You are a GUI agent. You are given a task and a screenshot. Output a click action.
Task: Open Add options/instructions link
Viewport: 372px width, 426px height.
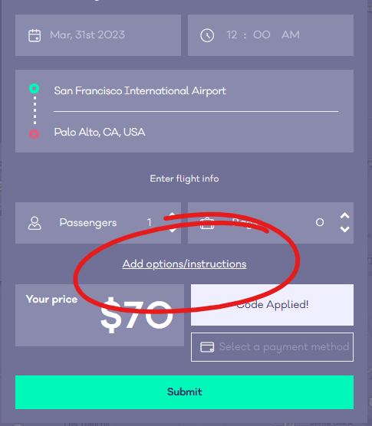(x=184, y=264)
